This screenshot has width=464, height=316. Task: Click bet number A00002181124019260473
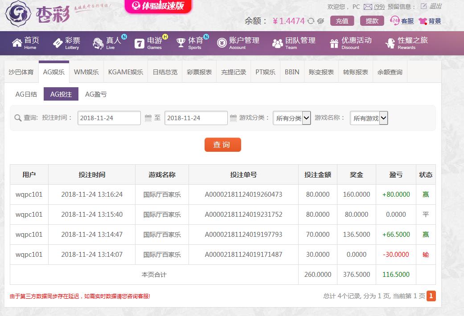click(x=243, y=194)
